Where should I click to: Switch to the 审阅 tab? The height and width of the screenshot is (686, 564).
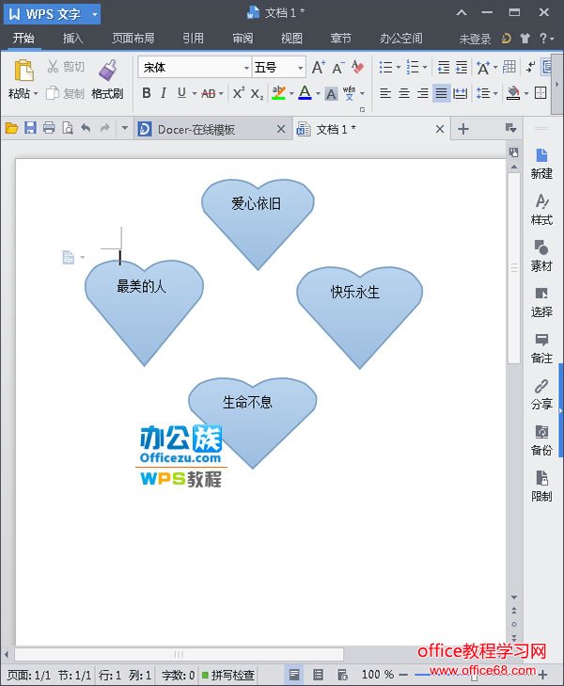click(243, 39)
